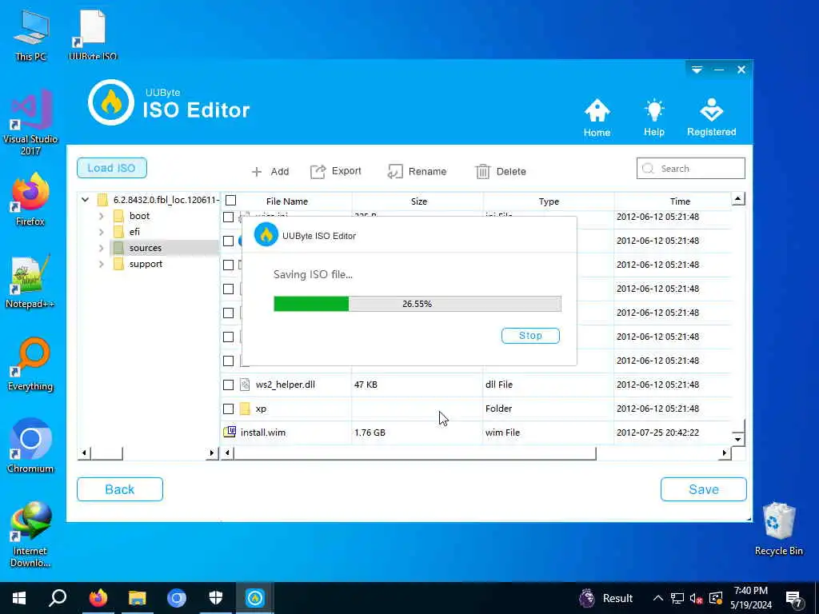Click the Back button

[x=120, y=489]
